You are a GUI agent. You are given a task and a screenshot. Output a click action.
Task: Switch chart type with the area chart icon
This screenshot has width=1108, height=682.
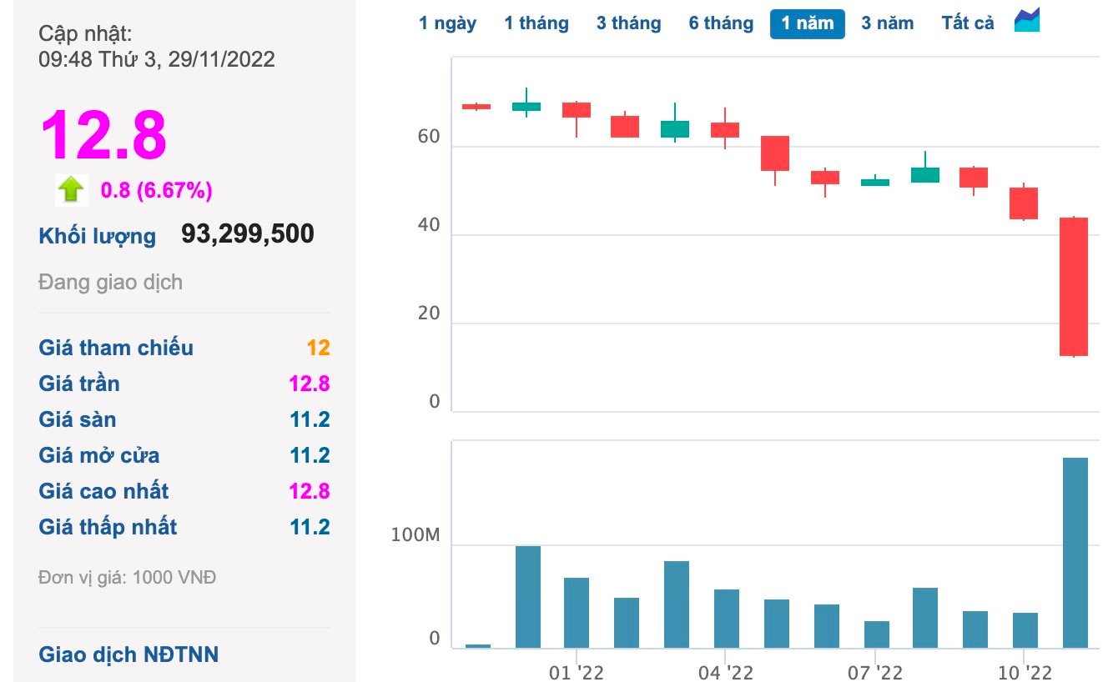[x=1027, y=20]
